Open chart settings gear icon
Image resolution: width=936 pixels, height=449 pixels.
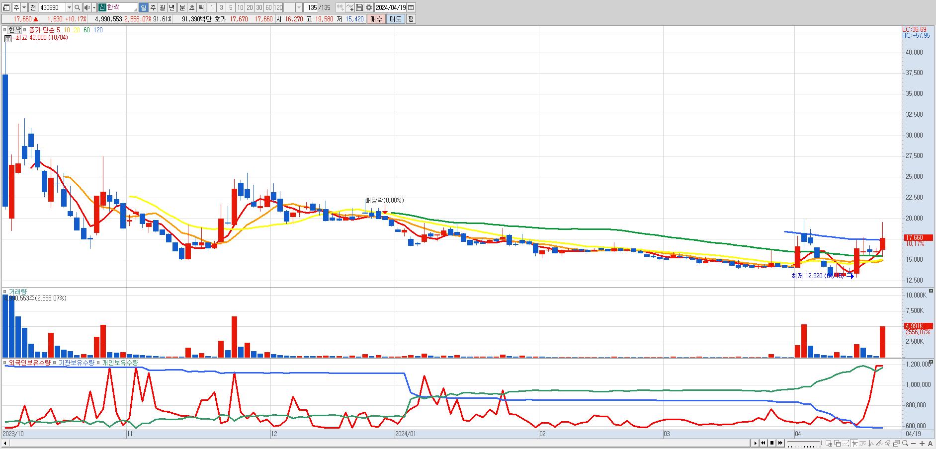369,7
